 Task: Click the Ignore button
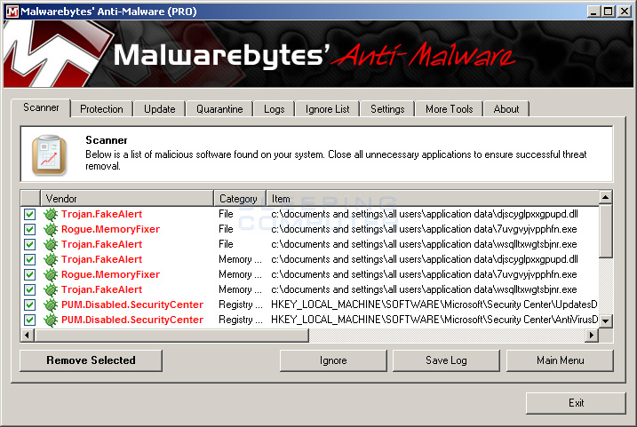[x=333, y=360]
